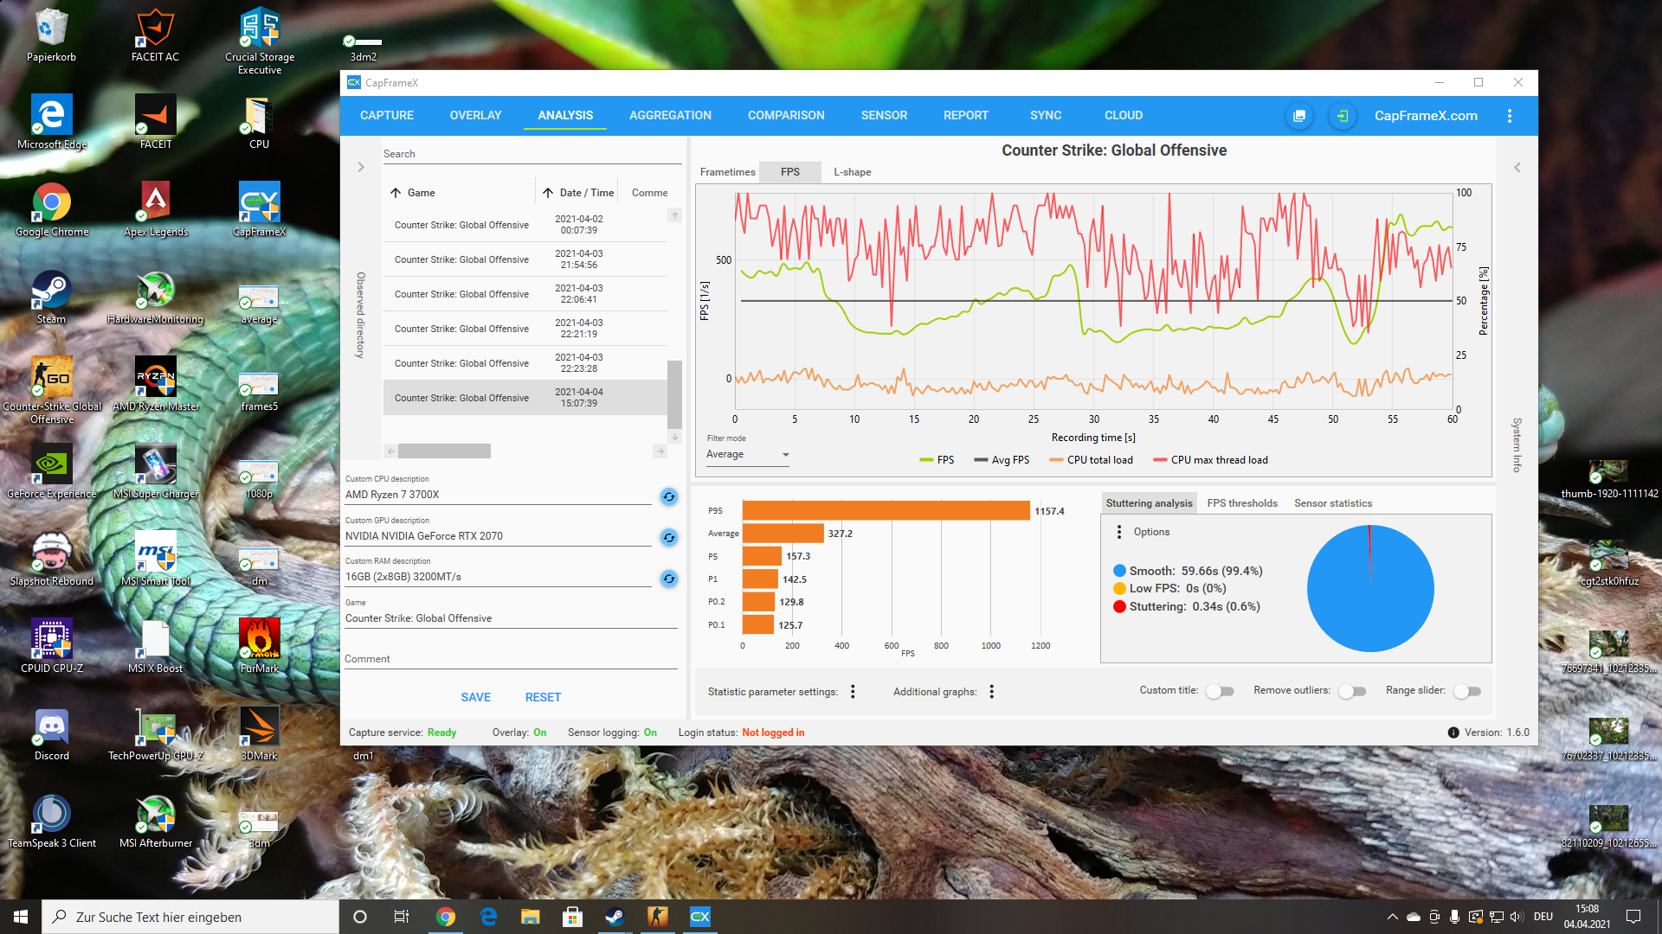Refresh the custom CPU description
Screen dimensions: 1662x934
(668, 496)
